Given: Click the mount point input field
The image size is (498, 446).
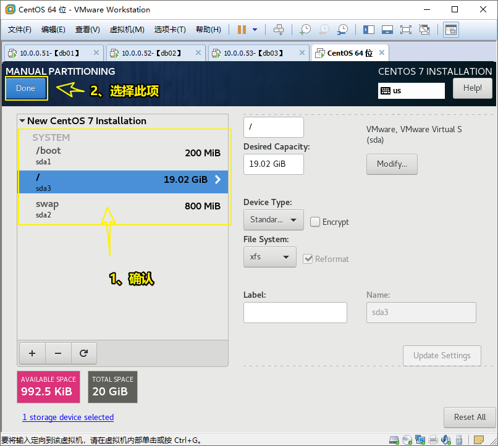Looking at the screenshot, I should click(x=274, y=127).
